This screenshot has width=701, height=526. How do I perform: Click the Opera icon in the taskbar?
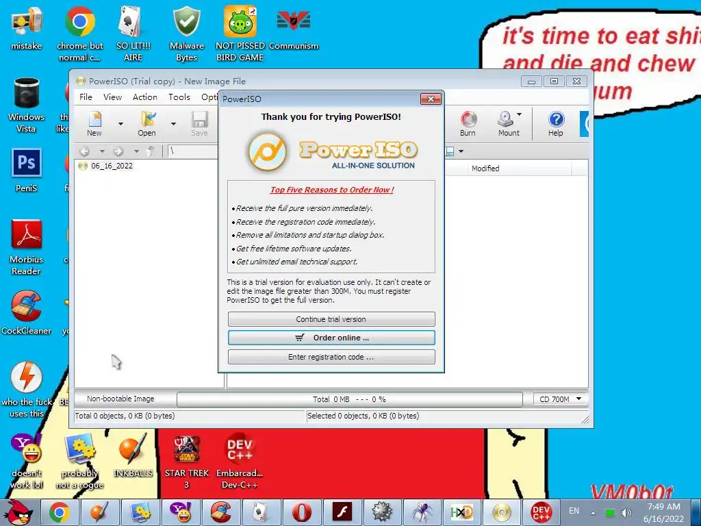tap(302, 512)
